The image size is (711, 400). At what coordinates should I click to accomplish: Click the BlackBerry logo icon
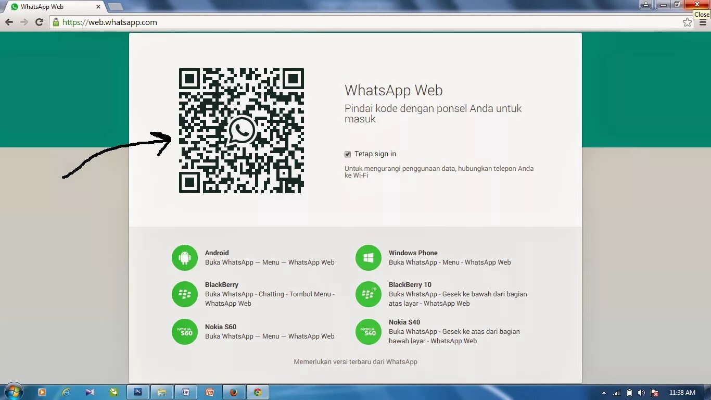185,294
